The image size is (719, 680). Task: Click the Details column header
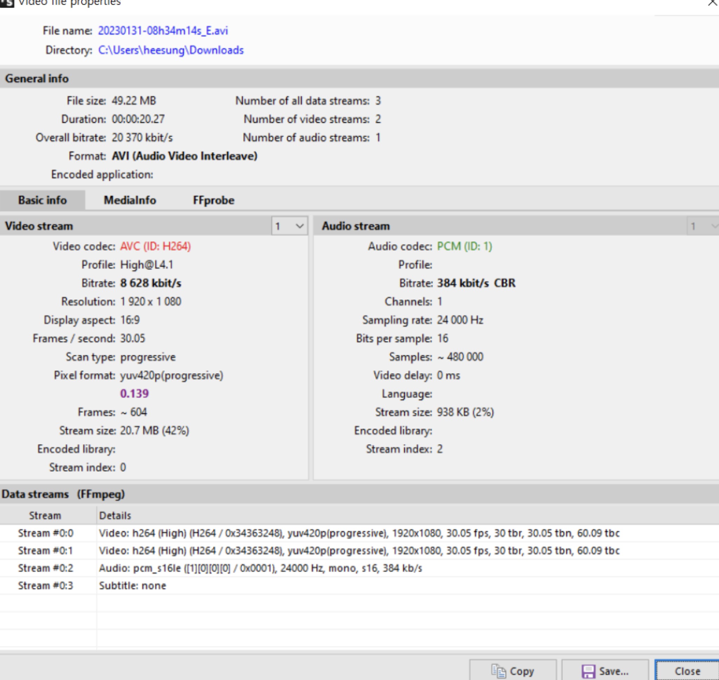click(115, 515)
